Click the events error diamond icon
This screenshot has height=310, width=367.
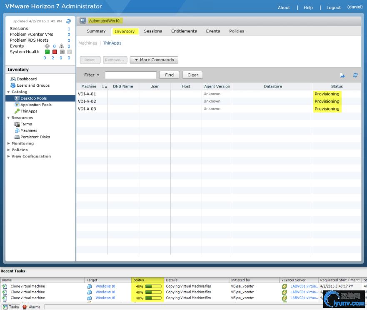click(x=47, y=46)
